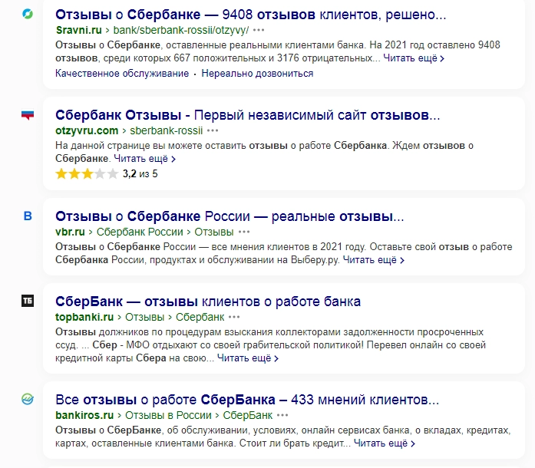Open three-dot menu beside otzyvru.com sberbank-rossii
The image size is (535, 468).
tap(213, 130)
